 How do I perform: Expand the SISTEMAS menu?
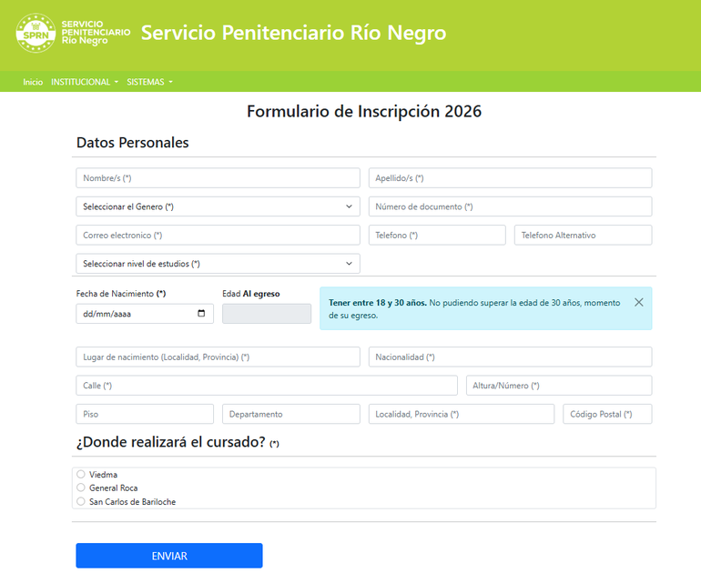point(149,82)
